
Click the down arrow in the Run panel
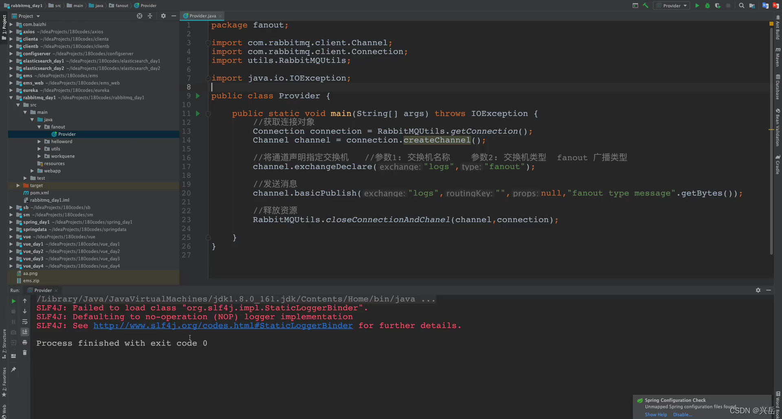pyautogui.click(x=25, y=311)
